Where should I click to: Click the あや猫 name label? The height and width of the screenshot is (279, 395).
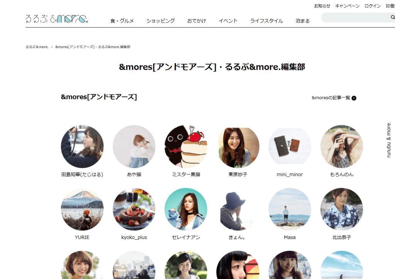134,174
